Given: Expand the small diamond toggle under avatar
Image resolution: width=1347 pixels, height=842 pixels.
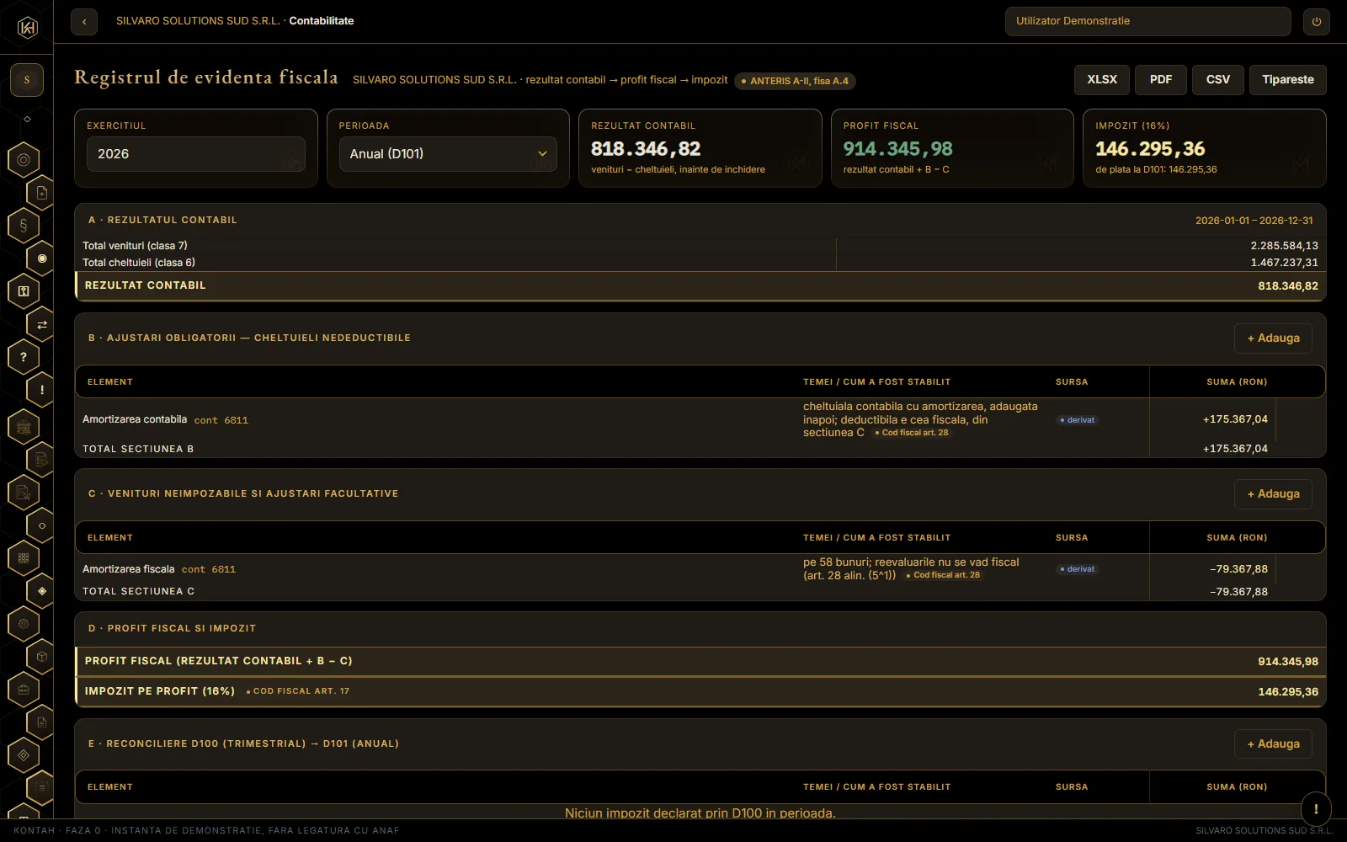Looking at the screenshot, I should 27,119.
